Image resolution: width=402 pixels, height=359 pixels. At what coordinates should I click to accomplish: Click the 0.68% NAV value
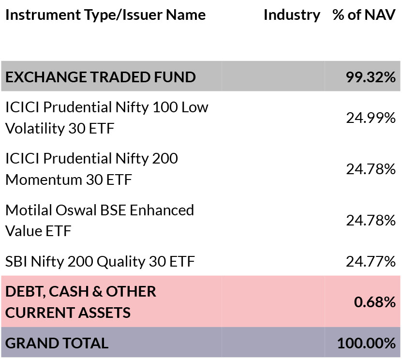[x=375, y=302]
